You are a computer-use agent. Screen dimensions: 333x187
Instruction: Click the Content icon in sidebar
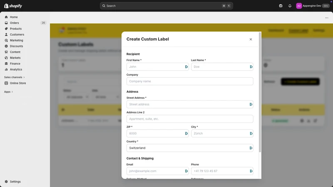point(6,52)
